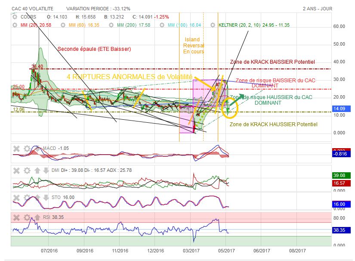The height and width of the screenshot is (261, 355).
Task: Click the 'Island Reversal En cours' annotation
Action: point(193,46)
